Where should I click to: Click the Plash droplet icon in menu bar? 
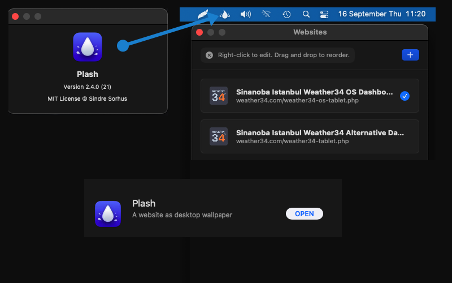pyautogui.click(x=225, y=14)
